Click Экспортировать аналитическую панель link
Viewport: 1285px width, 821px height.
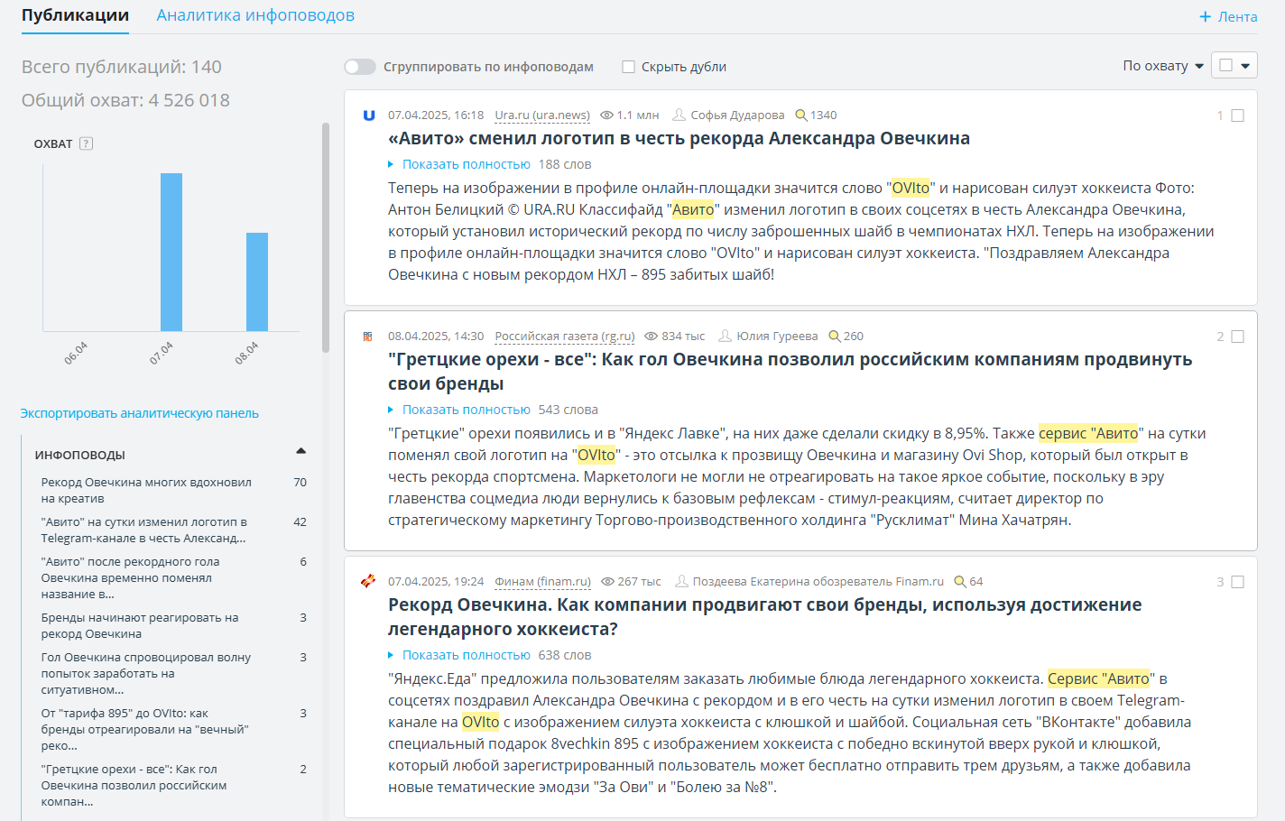pos(140,413)
